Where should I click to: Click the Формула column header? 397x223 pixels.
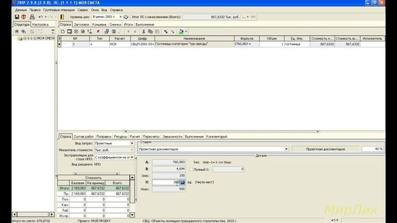(x=247, y=38)
